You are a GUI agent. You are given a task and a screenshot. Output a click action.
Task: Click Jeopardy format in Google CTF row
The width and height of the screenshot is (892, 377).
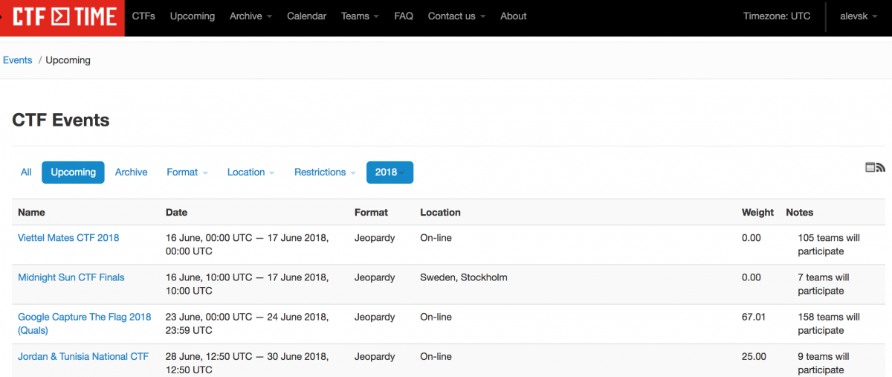click(x=375, y=317)
